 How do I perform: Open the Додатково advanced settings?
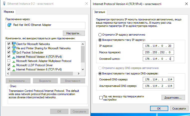pyautogui.click(x=173, y=98)
